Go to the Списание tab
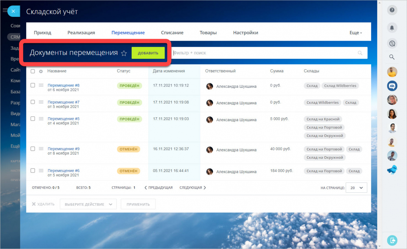Viewport: 407px width, 249px height. coord(172,33)
